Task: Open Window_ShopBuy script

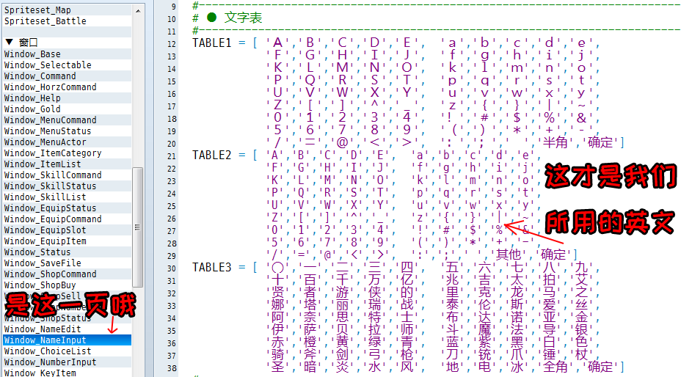Action: [x=67, y=285]
